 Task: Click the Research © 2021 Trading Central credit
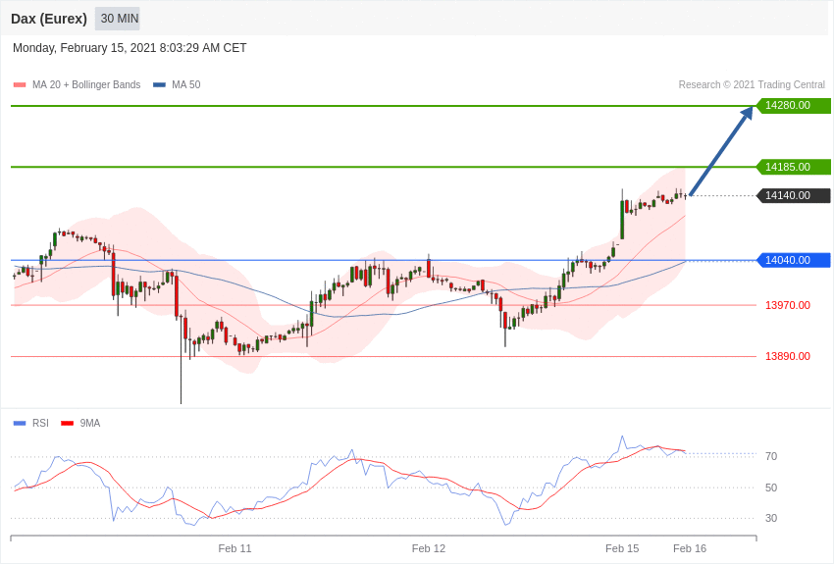click(x=752, y=85)
